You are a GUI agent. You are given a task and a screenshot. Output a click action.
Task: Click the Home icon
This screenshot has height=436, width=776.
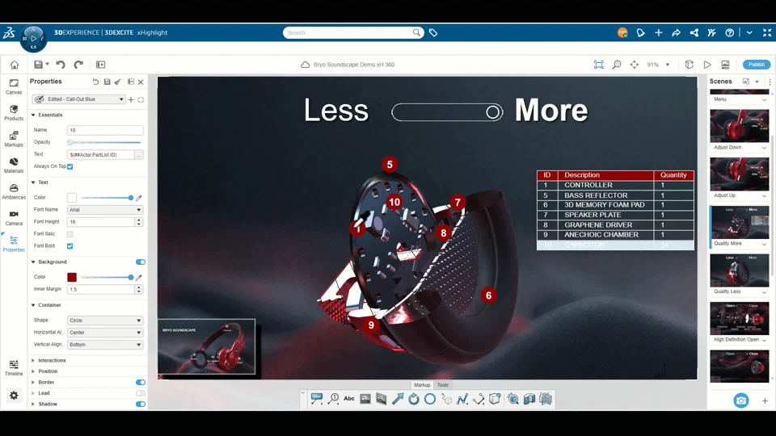[15, 65]
